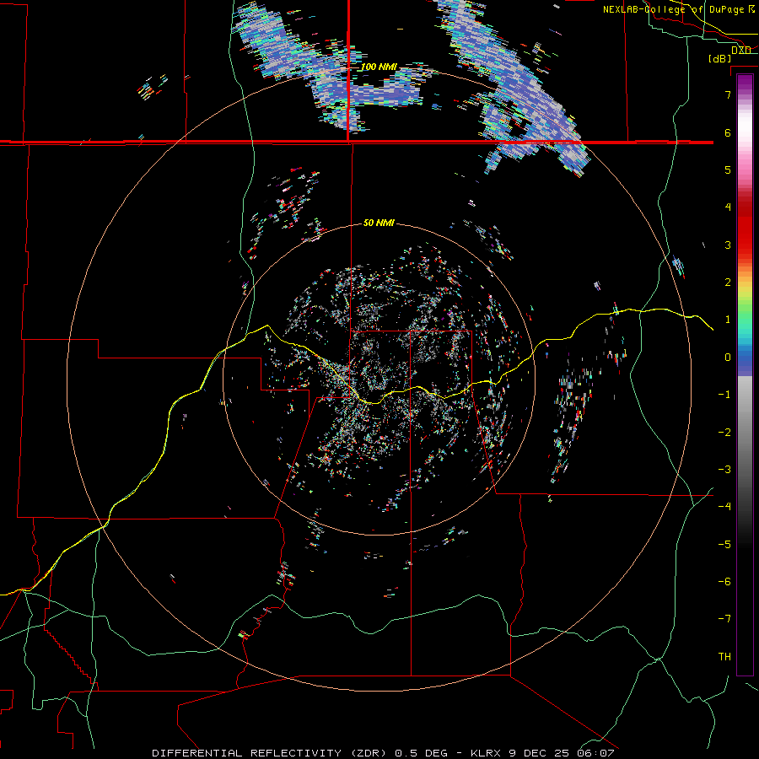Click the 0.5 DEG elevation text in the caption

[422, 753]
